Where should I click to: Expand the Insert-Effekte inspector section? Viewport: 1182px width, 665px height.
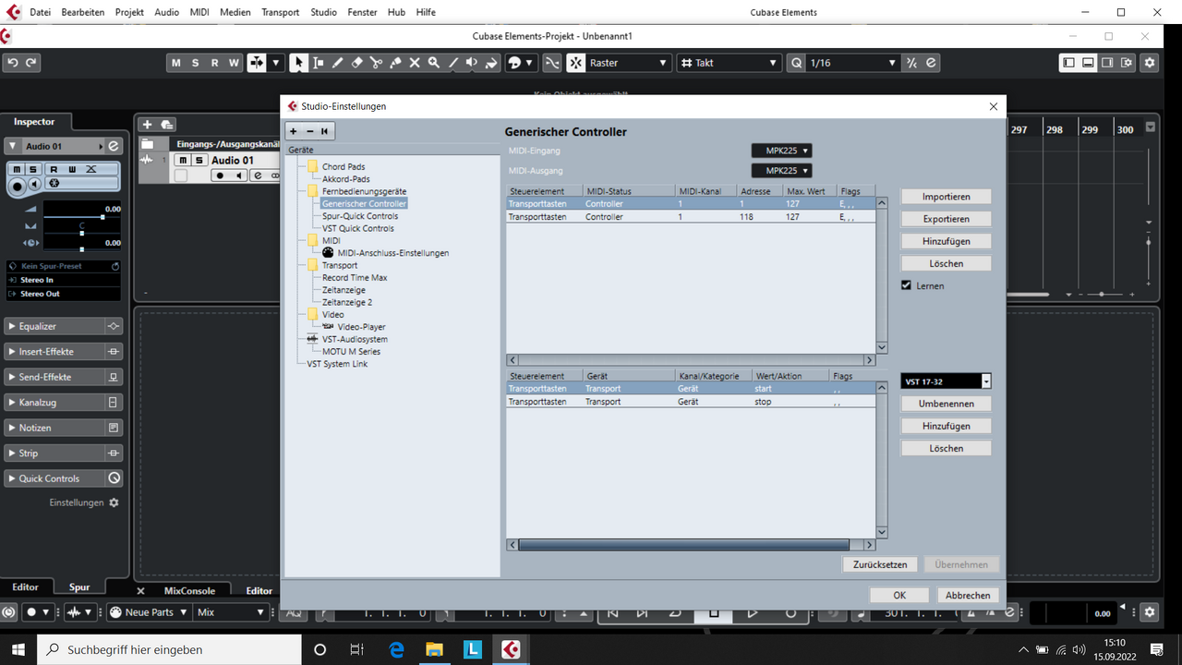[63, 352]
